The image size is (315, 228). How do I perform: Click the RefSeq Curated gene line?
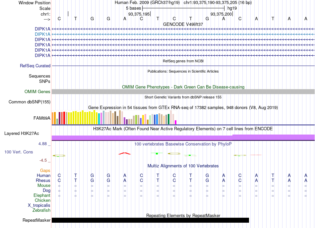183,66
